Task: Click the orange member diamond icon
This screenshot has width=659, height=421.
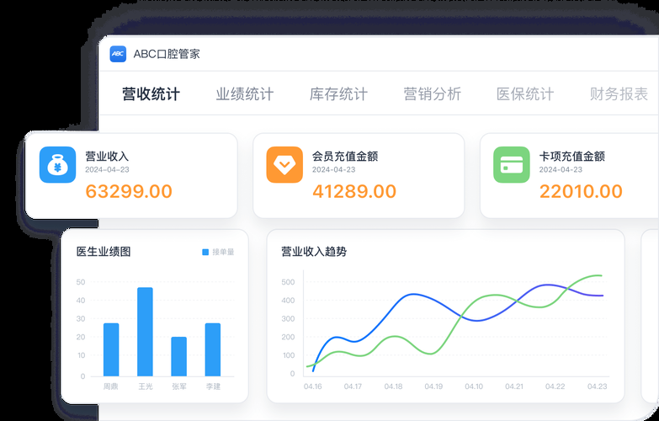Action: (x=284, y=165)
